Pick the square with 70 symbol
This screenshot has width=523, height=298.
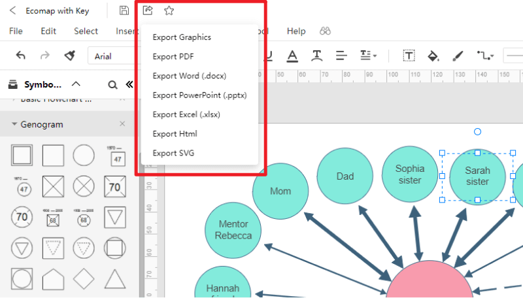point(115,187)
